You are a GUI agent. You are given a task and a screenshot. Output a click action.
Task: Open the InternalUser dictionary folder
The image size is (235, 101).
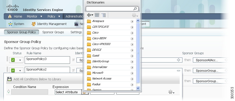[x=111, y=67]
